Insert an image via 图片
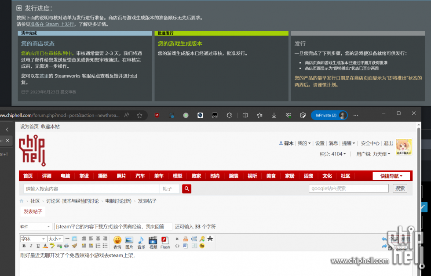Screen dimensions: 431x276 tap(129, 242)
